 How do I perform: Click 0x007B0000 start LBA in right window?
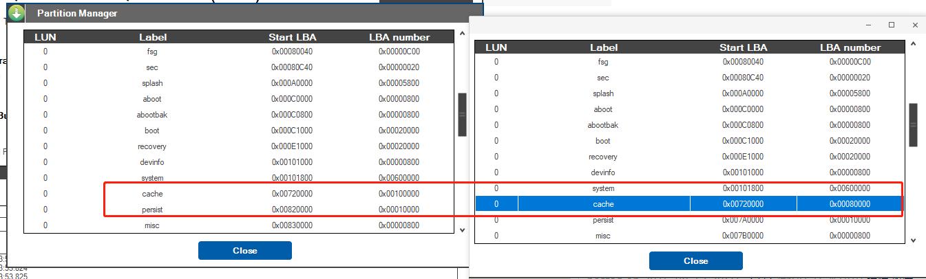tap(743, 236)
